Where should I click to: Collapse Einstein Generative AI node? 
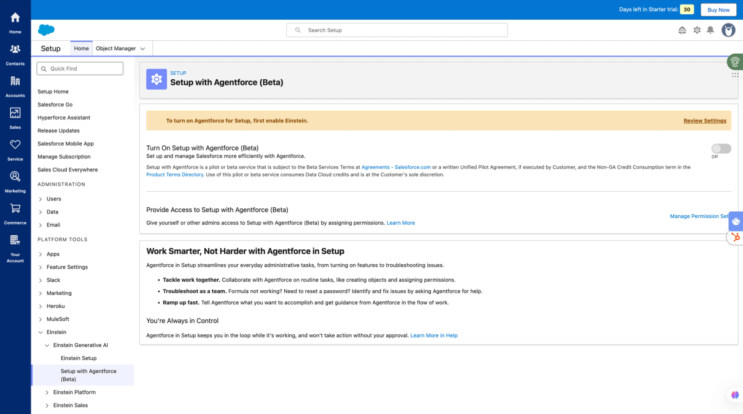47,345
